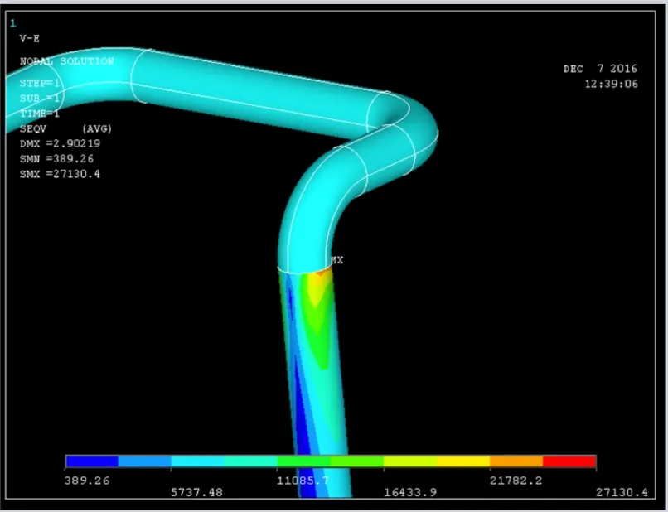
Task: Click the 12:39:06 timestamp
Action: tap(611, 84)
